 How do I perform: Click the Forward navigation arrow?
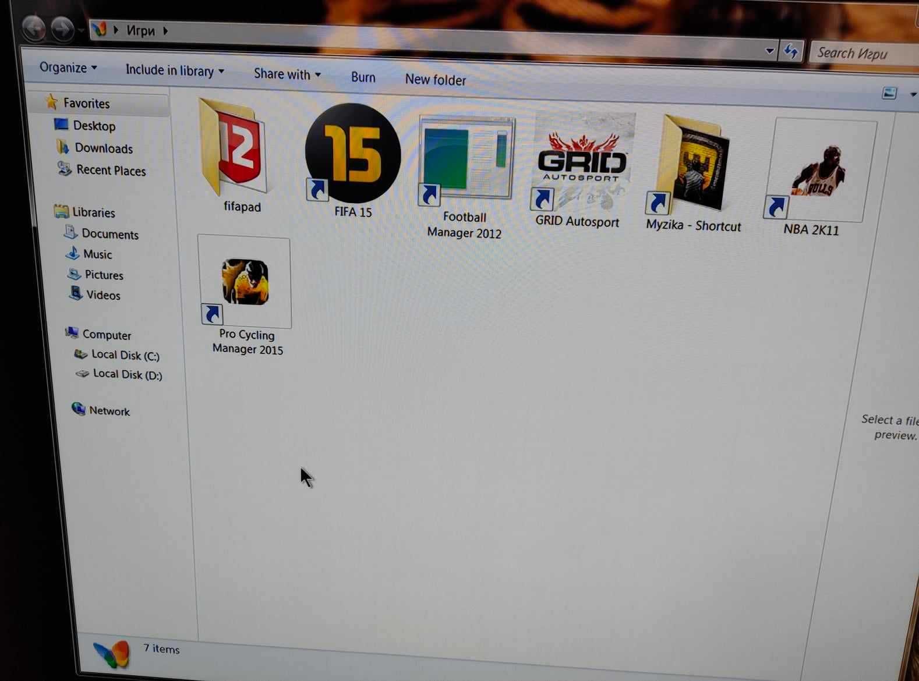[62, 29]
